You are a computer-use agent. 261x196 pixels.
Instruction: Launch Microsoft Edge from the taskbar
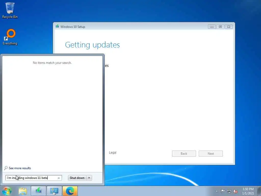pos(70,191)
